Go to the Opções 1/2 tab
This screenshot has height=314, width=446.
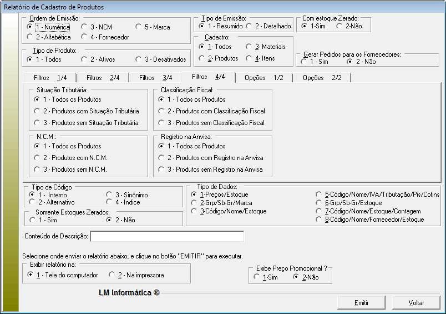[x=263, y=78]
